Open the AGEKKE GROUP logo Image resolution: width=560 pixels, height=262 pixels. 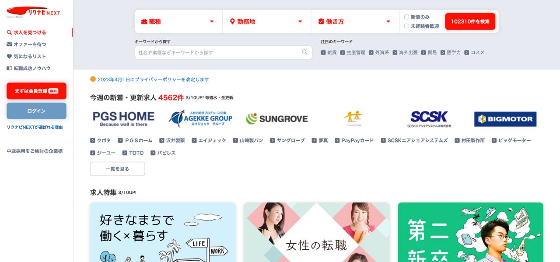200,118
